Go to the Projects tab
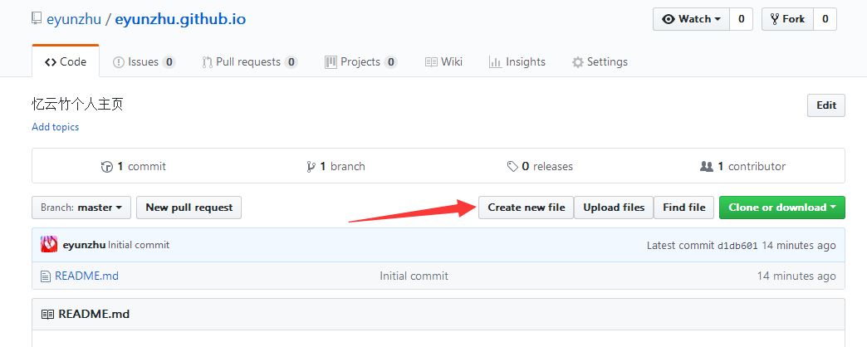Viewport: 867px width, 347px height. click(360, 62)
